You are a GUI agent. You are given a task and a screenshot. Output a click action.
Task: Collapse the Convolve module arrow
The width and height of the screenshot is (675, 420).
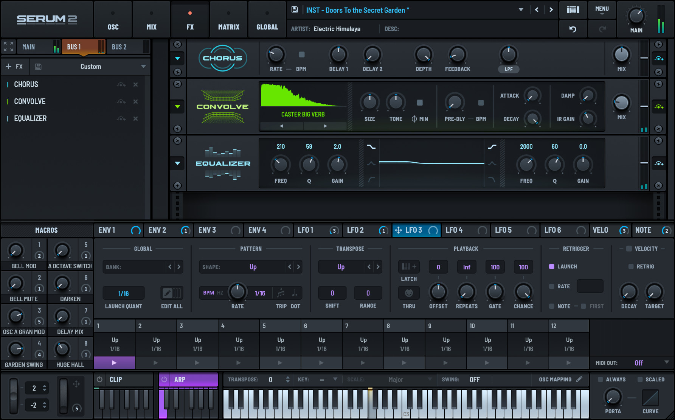[177, 107]
